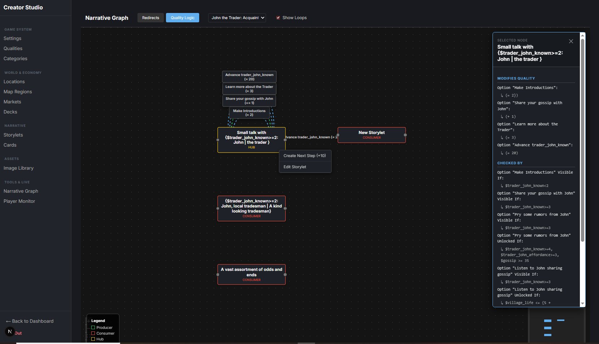Switch to Redirects view
This screenshot has height=344, width=599.
(150, 18)
